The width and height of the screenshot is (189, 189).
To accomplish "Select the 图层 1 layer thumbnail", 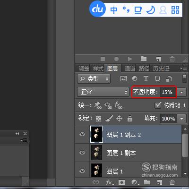I will 96,170.
